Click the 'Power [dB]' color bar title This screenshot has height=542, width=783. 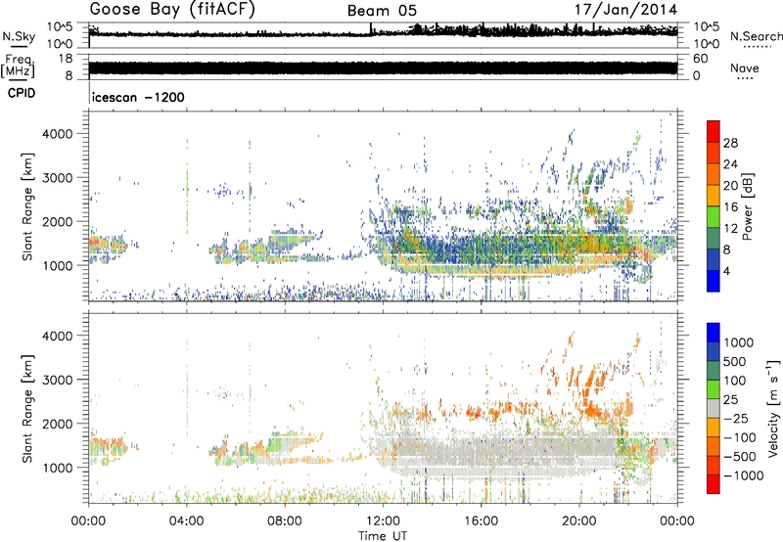point(747,206)
